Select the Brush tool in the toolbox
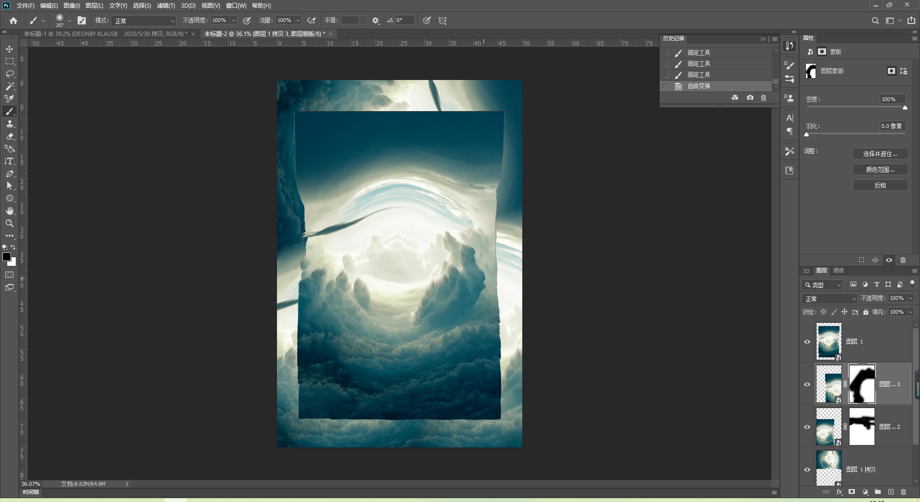Screen dimensions: 920x502 click(10, 111)
